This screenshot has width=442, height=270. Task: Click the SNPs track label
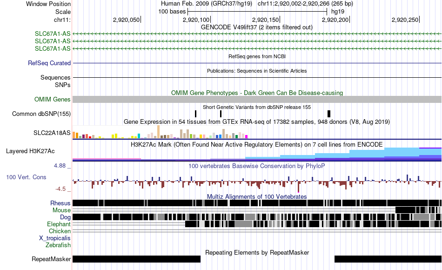[63, 85]
